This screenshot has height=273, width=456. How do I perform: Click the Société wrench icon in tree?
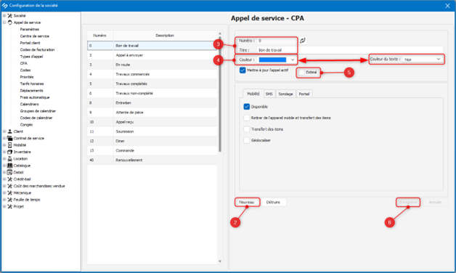pyautogui.click(x=10, y=16)
